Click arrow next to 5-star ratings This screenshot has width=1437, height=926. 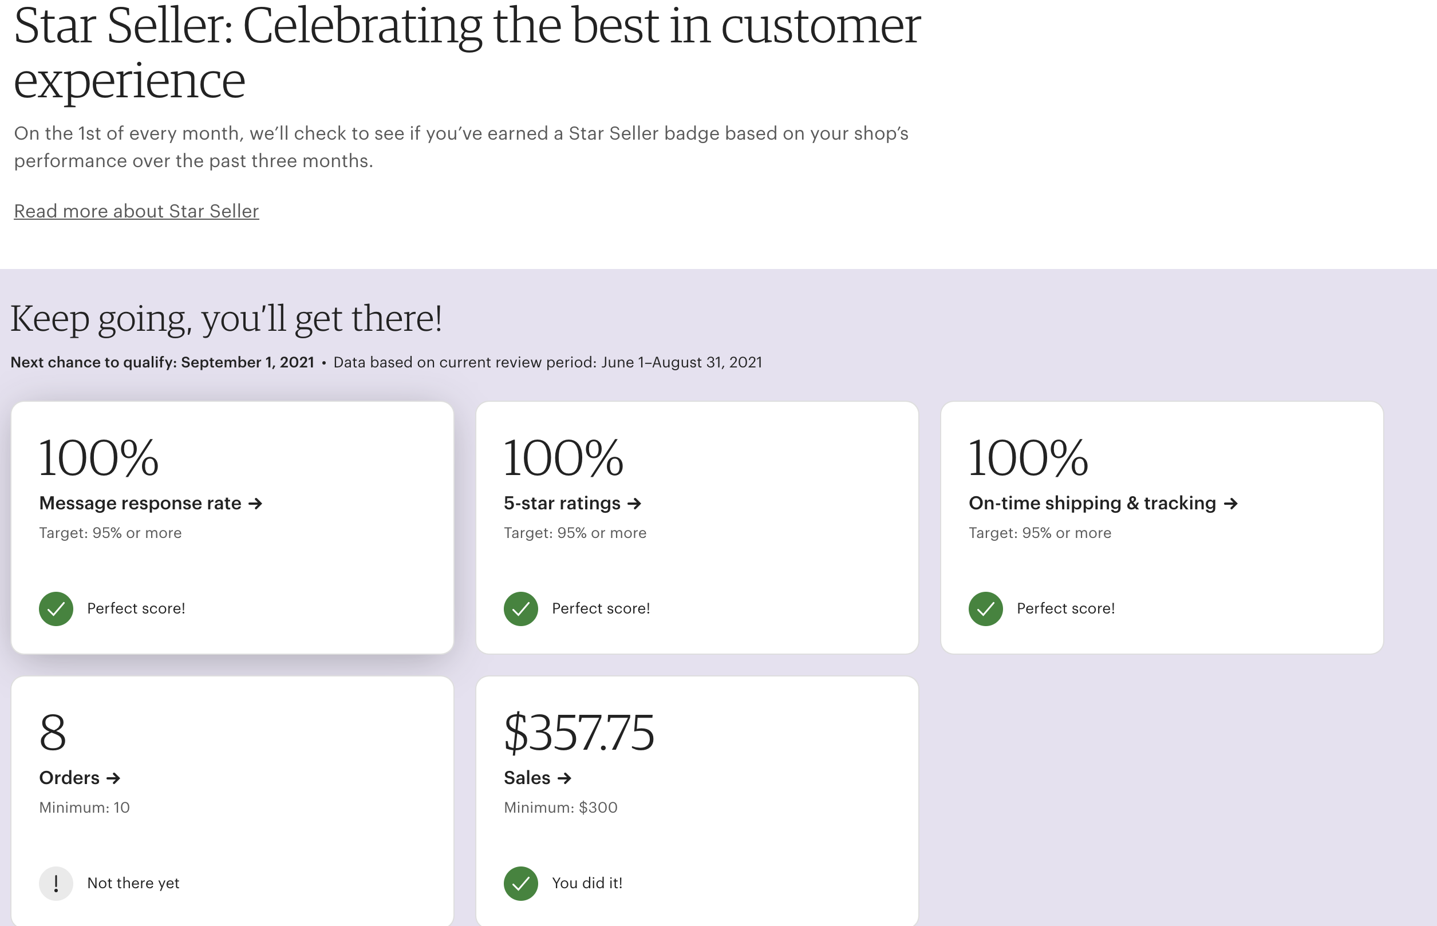click(x=634, y=503)
